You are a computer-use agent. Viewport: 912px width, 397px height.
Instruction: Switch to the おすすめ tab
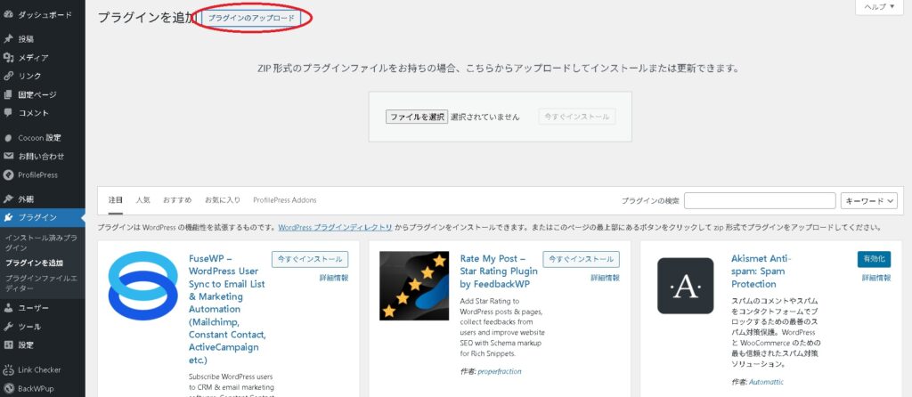(x=177, y=200)
